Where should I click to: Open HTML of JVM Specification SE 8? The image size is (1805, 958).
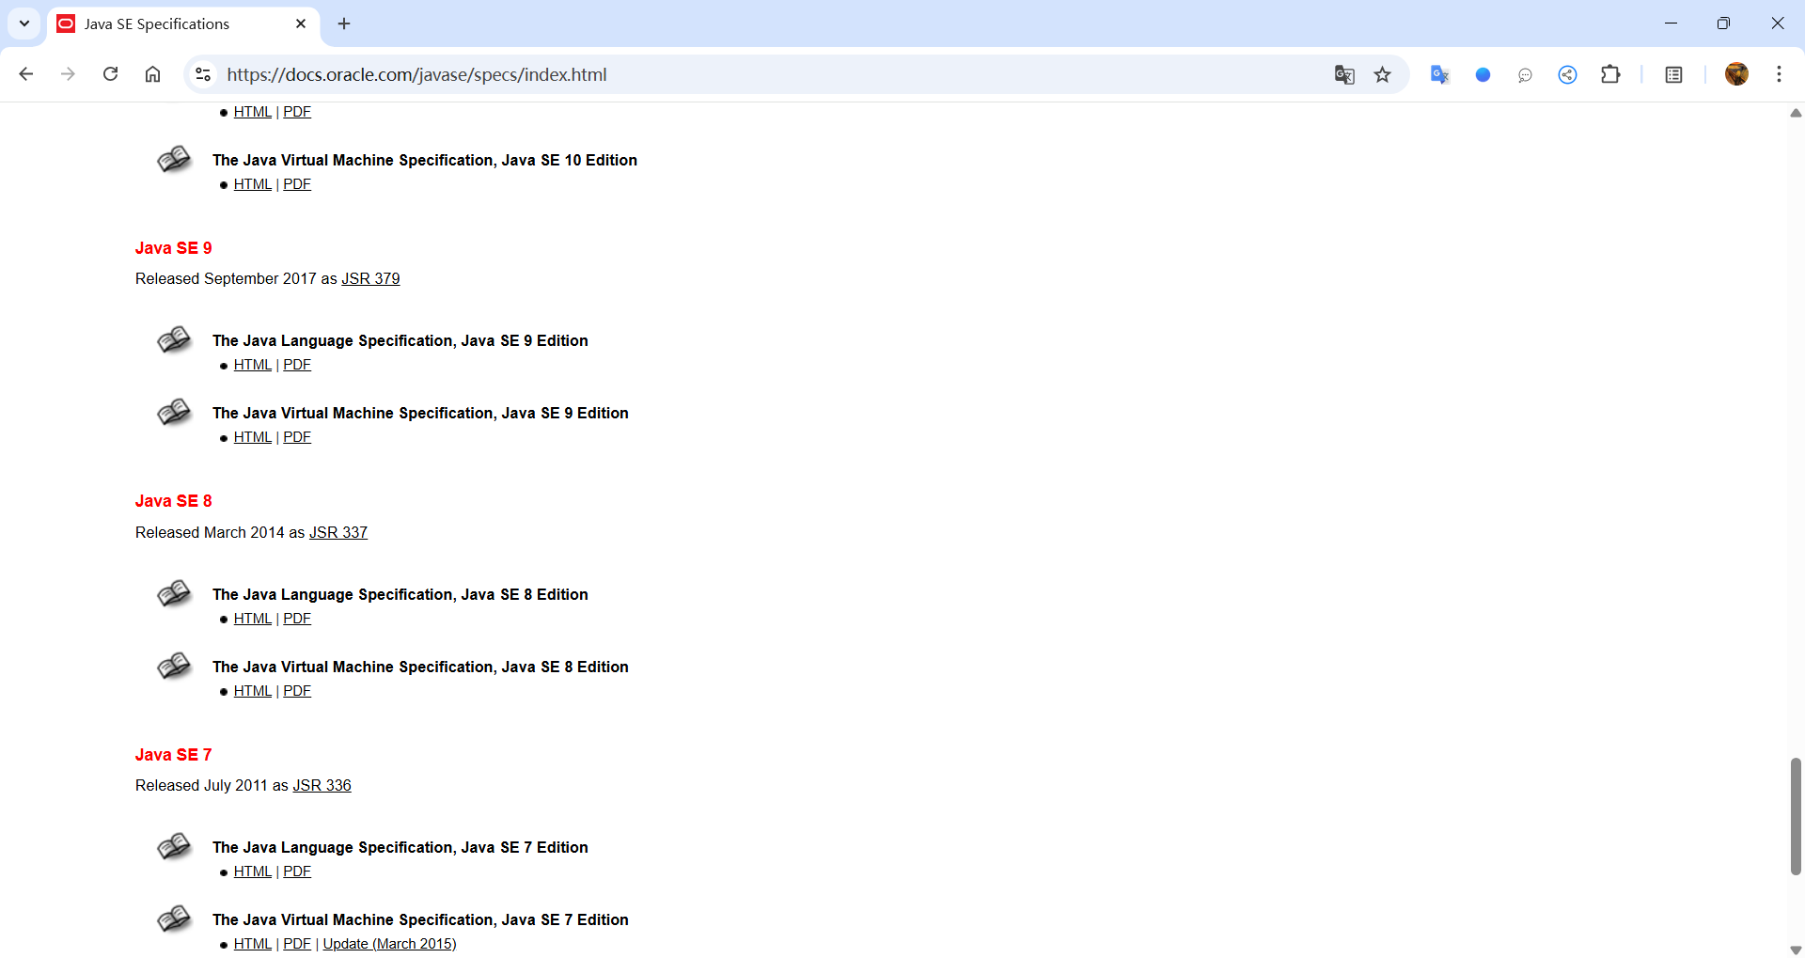coord(252,691)
